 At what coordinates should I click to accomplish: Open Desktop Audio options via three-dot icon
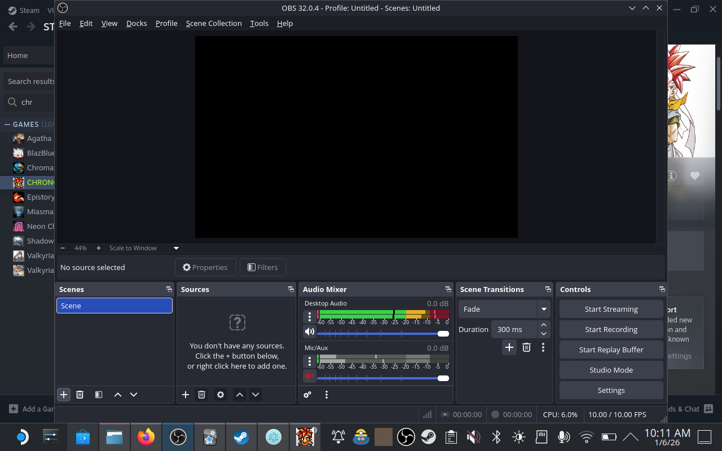pos(309,316)
